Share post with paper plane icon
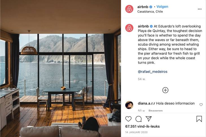206x137 pixels. click(x=149, y=119)
